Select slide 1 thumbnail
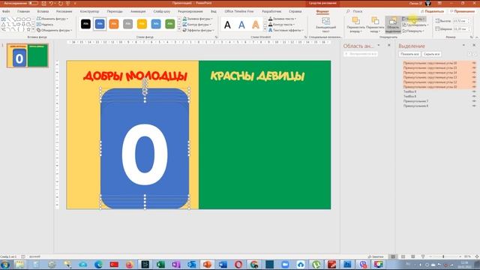Image resolution: width=480 pixels, height=270 pixels. 28,55
